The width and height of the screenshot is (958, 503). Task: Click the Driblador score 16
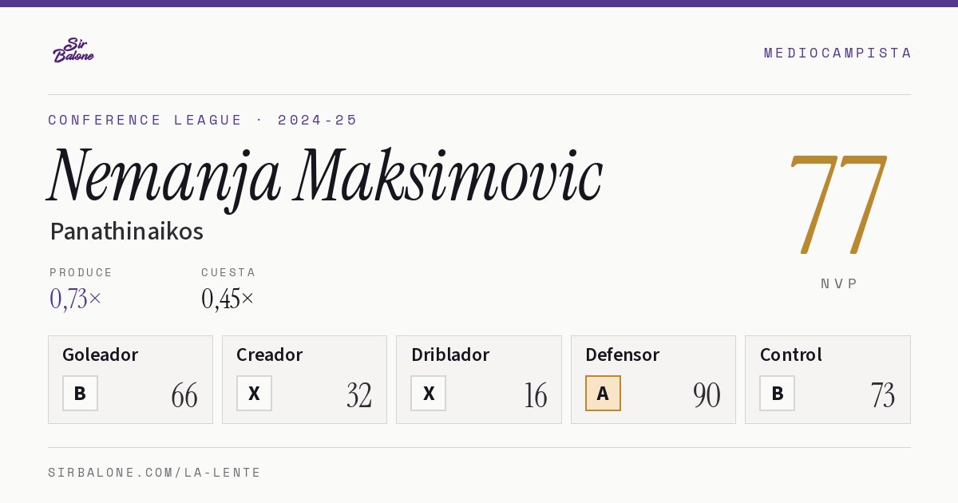pos(536,395)
